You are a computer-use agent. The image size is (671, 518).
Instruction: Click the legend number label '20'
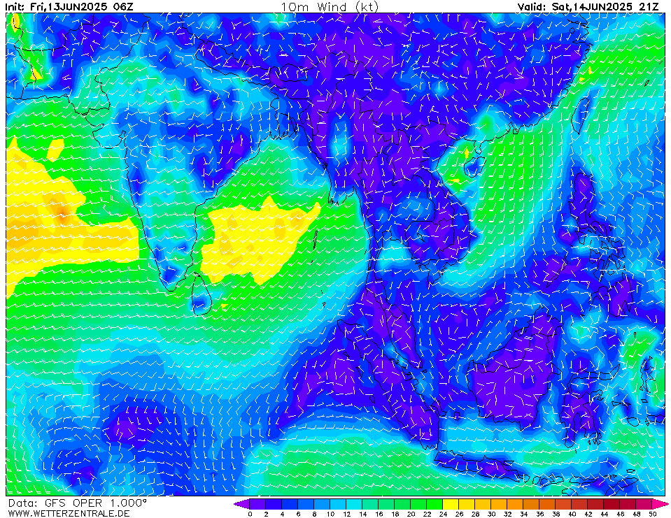tap(411, 514)
